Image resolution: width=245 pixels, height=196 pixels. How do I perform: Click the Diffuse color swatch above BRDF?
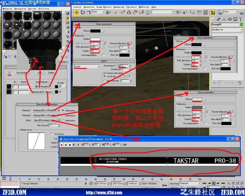tap(95, 31)
